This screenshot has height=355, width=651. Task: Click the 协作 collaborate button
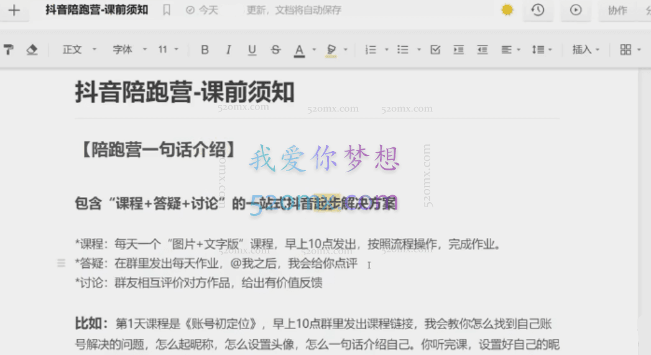coord(617,11)
